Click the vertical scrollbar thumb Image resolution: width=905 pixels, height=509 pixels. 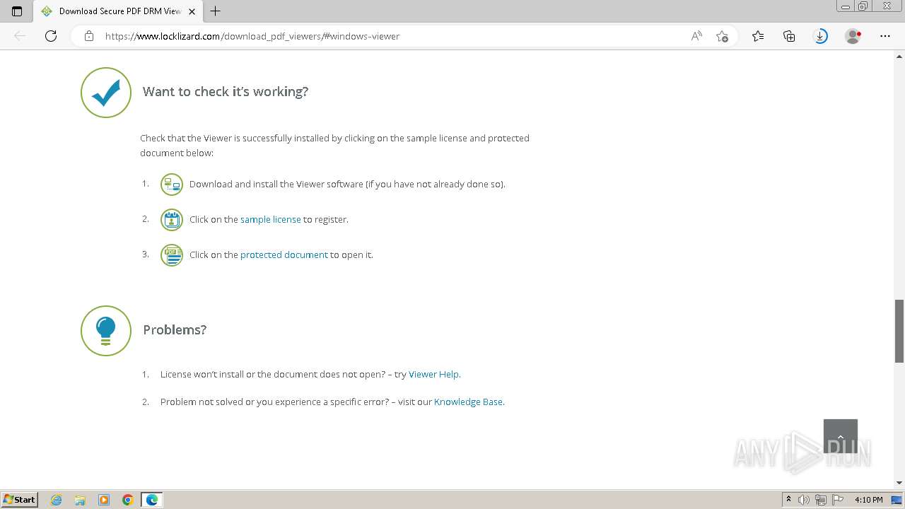[899, 332]
